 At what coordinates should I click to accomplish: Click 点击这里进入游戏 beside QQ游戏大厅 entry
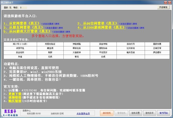(x=61, y=32)
